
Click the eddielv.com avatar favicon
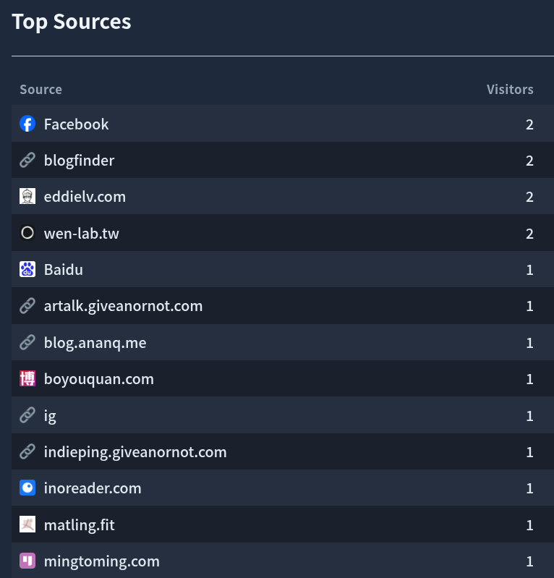click(x=27, y=197)
